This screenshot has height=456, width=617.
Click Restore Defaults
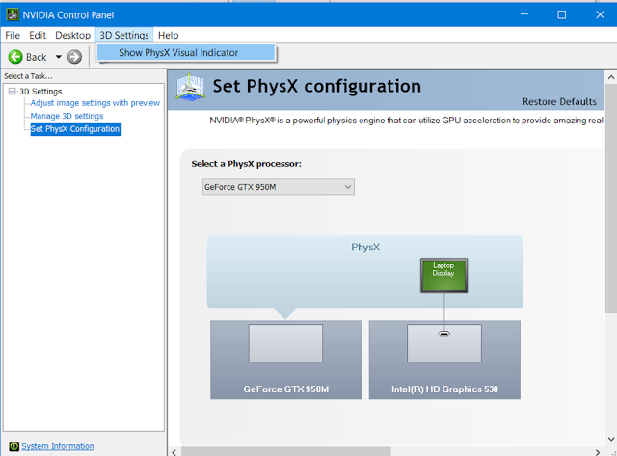point(559,102)
